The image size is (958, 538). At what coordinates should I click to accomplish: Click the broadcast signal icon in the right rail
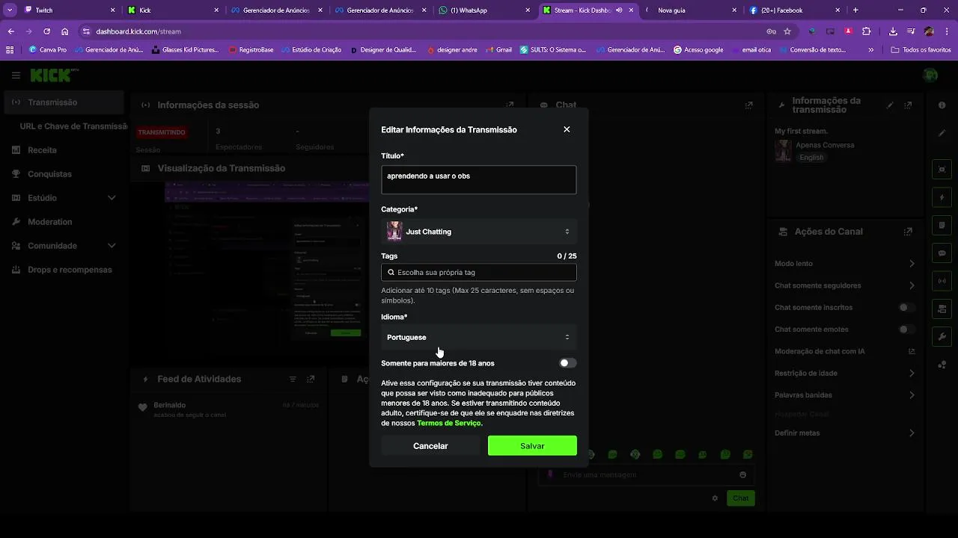pyautogui.click(x=942, y=281)
